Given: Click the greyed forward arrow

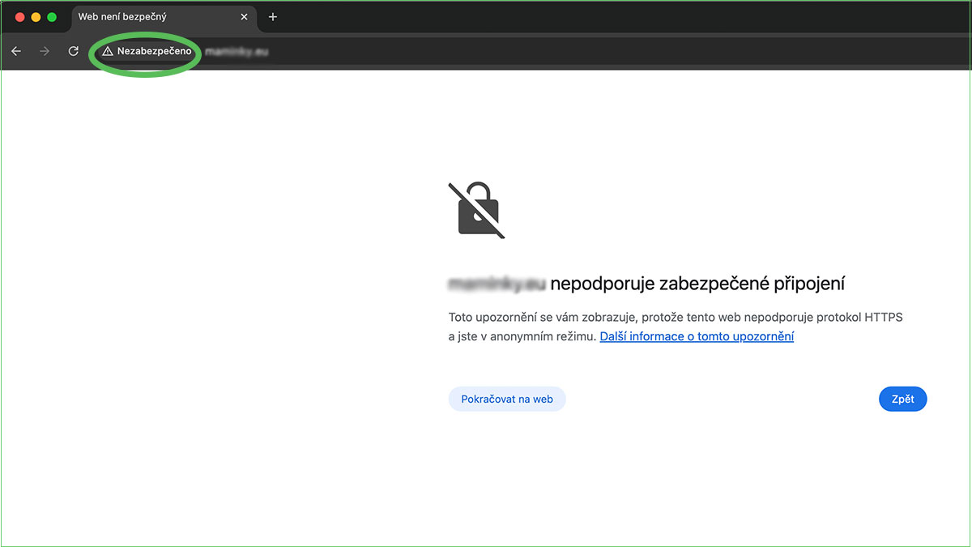Looking at the screenshot, I should (x=45, y=51).
